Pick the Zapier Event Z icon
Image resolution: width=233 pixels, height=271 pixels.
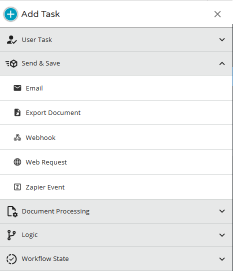click(17, 187)
